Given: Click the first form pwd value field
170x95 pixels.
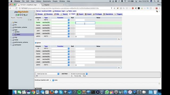Looking at the screenshot, I should click(98, 31).
